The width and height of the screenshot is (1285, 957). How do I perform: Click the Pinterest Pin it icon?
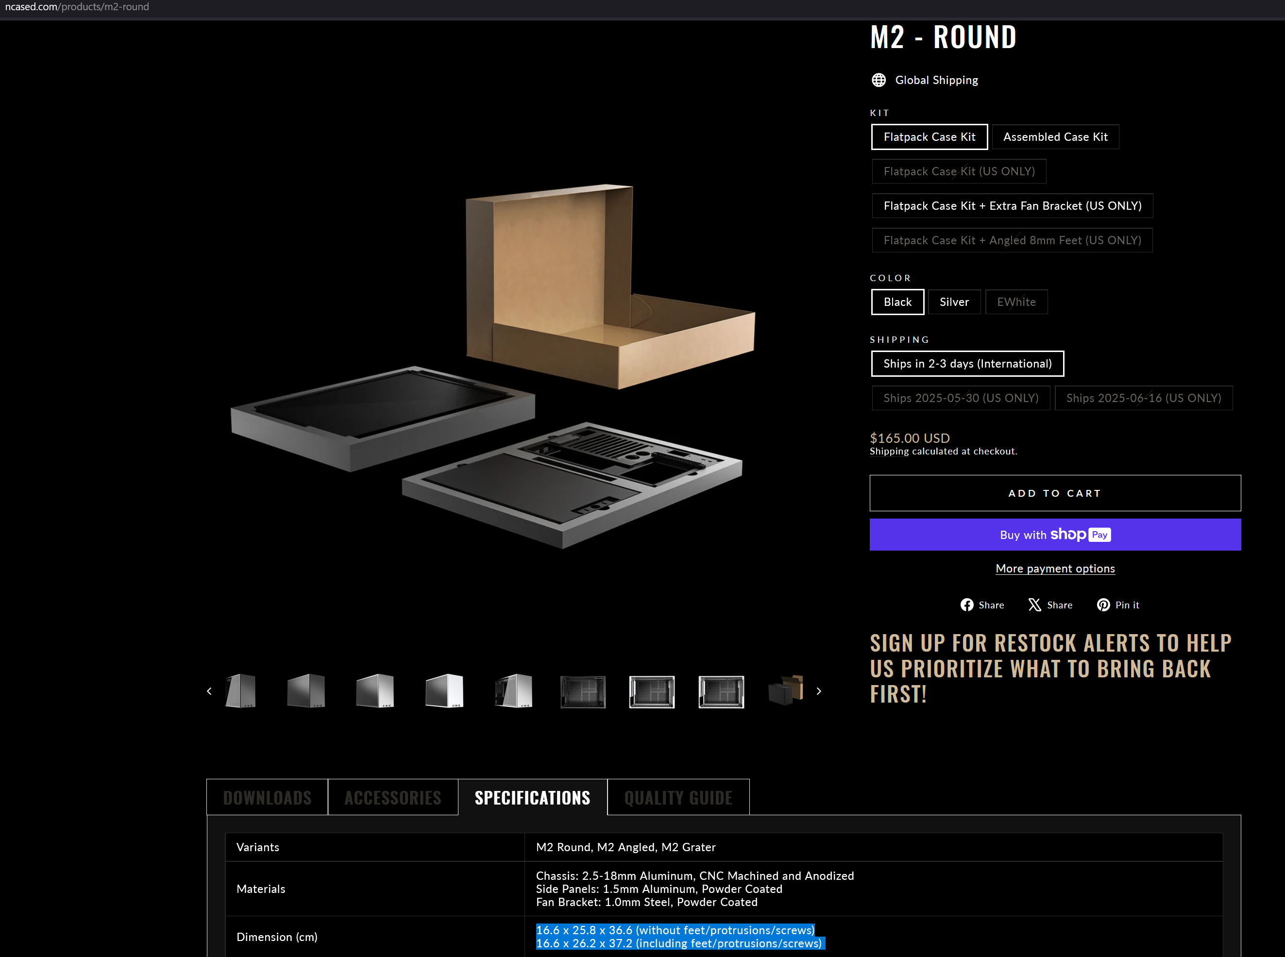pos(1103,605)
